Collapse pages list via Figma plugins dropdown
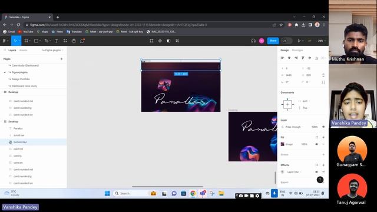The image size is (377, 212). [x=52, y=50]
